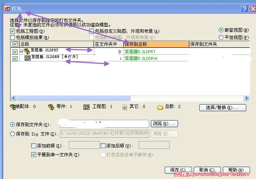Select 嵌套视图 radio button
This screenshot has height=179, width=256.
pos(221,30)
